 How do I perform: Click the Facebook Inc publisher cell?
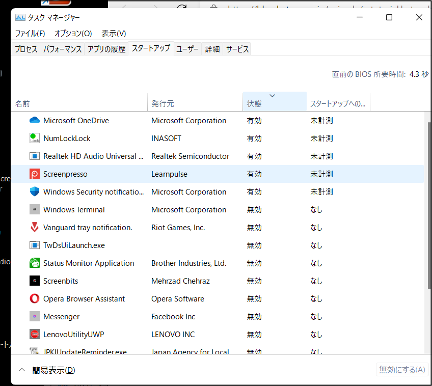click(x=173, y=316)
